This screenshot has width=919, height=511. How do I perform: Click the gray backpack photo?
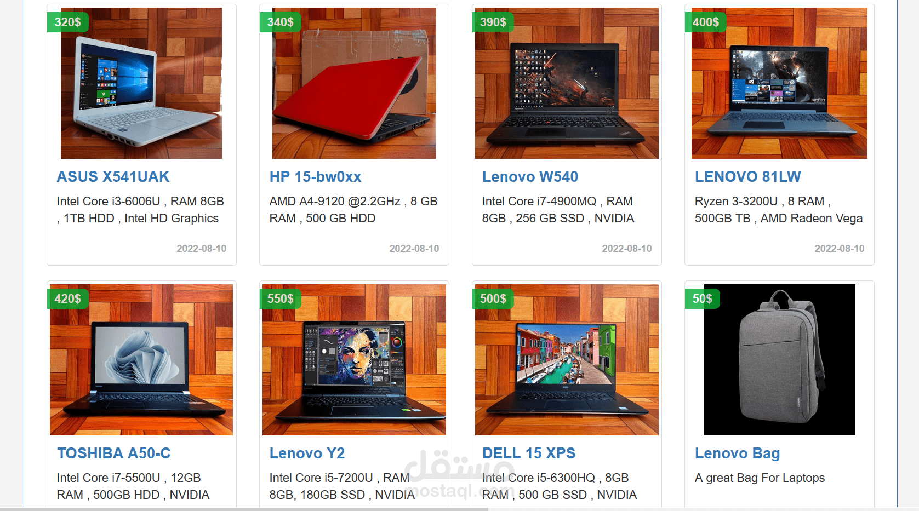tap(779, 360)
